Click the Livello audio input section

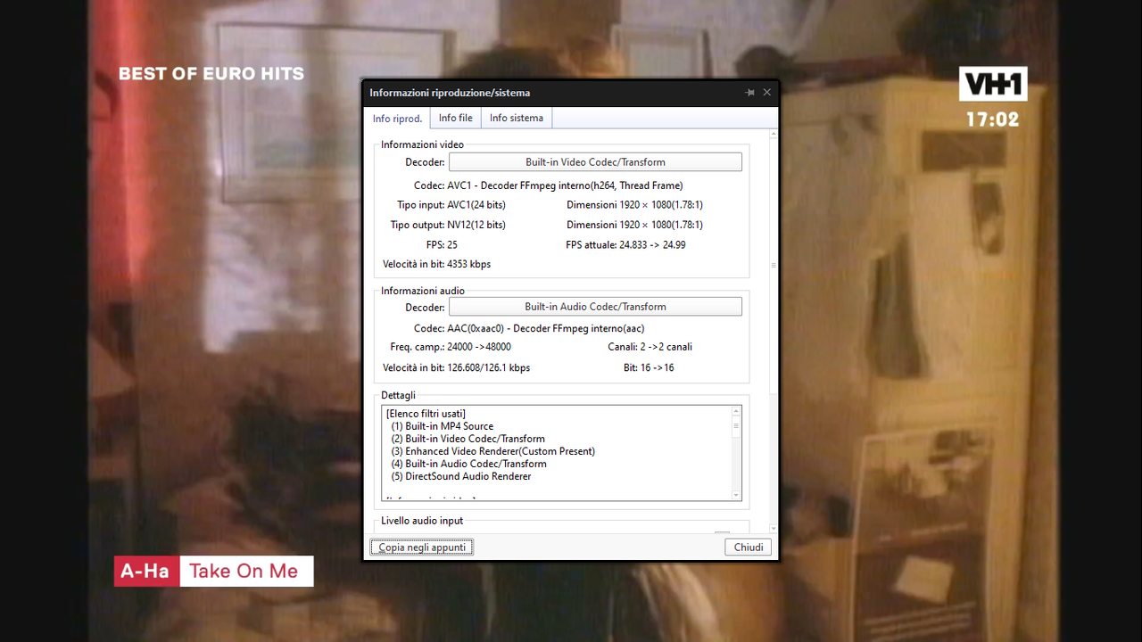point(421,520)
